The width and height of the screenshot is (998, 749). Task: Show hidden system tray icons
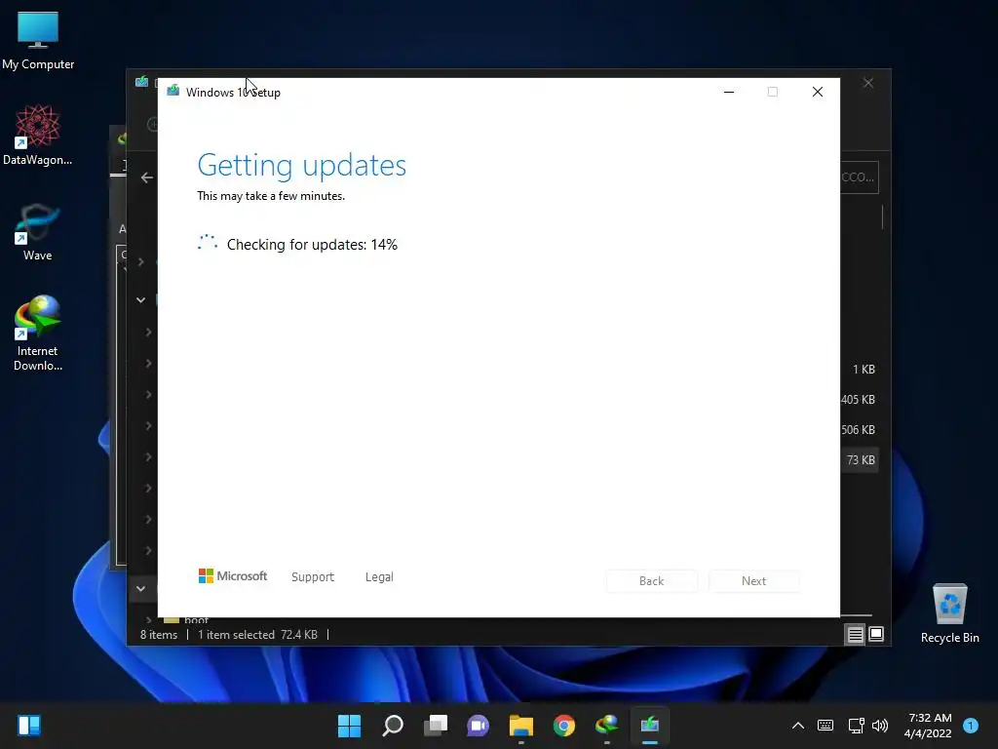[797, 726]
